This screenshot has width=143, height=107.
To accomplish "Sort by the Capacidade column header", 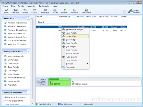I will coord(79,17).
